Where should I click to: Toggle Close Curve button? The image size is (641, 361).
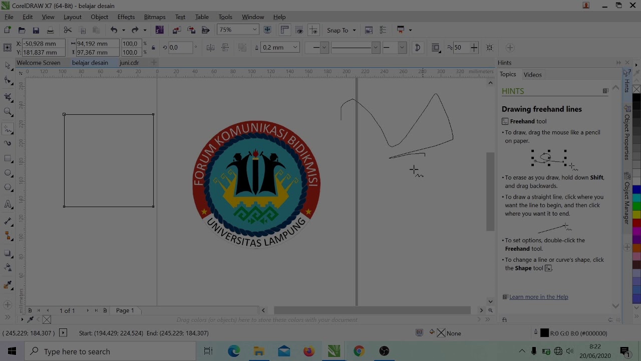click(418, 48)
